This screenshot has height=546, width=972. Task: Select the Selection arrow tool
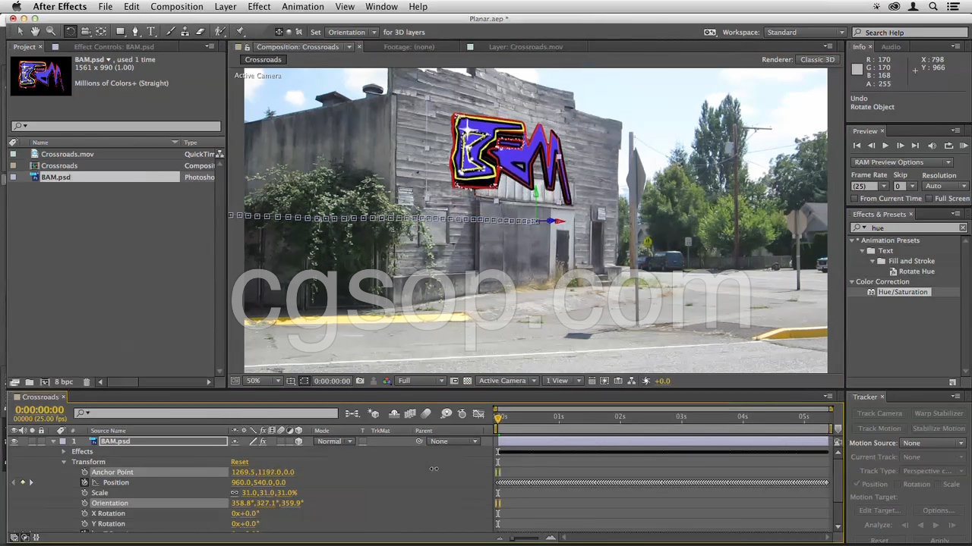[20, 32]
